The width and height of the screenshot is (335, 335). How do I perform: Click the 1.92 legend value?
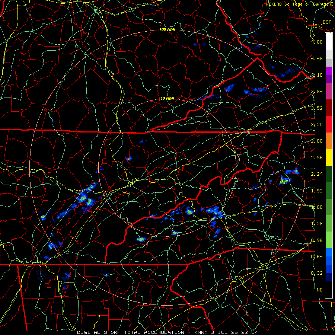click(317, 191)
